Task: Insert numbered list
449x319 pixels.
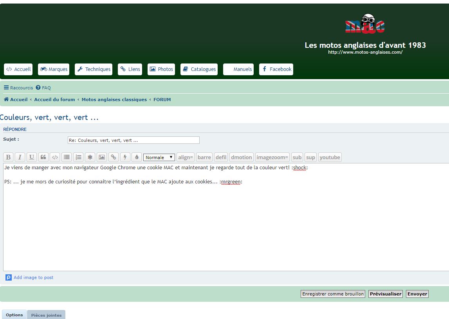Action: [x=78, y=157]
